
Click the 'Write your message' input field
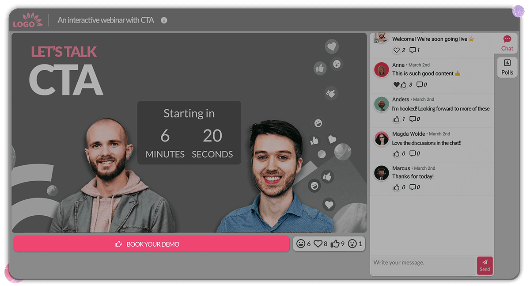click(423, 263)
